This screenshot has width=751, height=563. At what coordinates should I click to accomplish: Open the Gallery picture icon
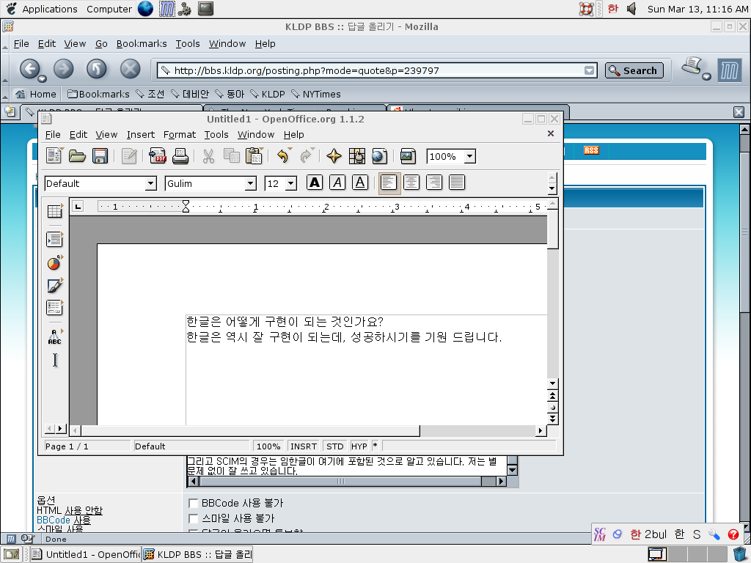point(408,156)
